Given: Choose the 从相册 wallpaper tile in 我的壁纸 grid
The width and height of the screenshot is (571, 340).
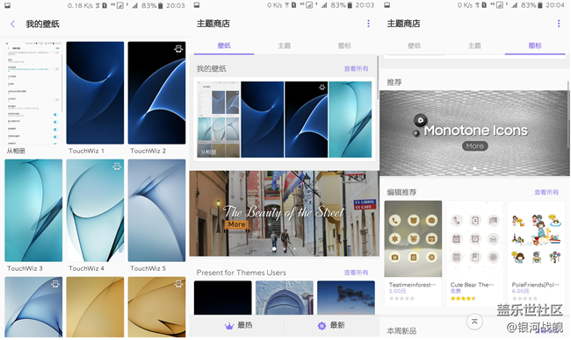Looking at the screenshot, I should coord(33,93).
